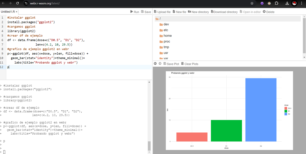
Task: Click file tree scroll down arrow
Action: point(304,57)
